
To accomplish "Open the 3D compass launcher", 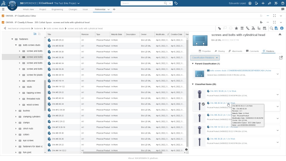I will coord(12,5).
